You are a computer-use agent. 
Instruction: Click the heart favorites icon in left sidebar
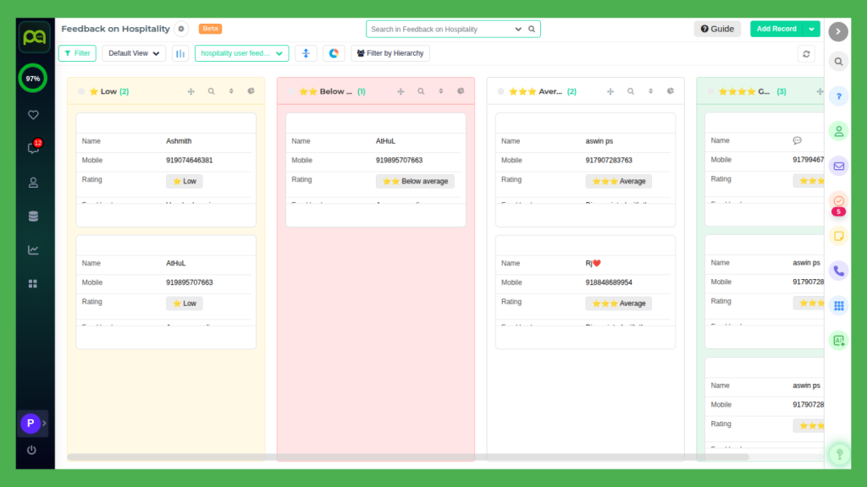[34, 115]
